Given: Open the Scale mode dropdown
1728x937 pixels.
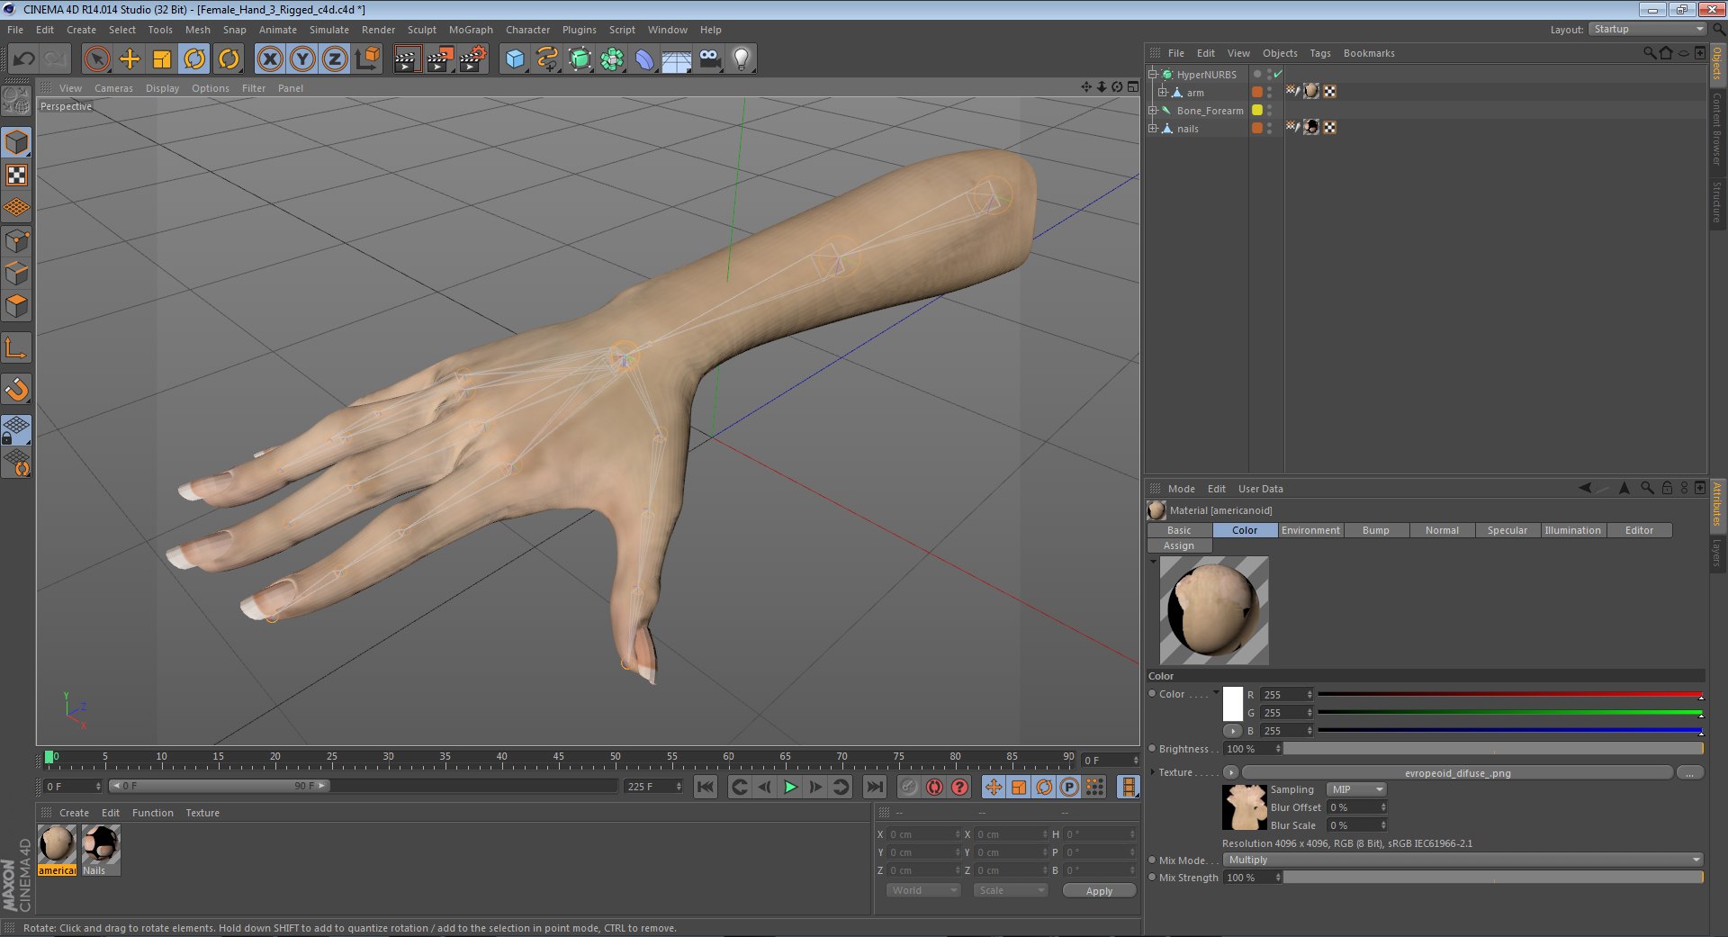Looking at the screenshot, I should [1011, 890].
